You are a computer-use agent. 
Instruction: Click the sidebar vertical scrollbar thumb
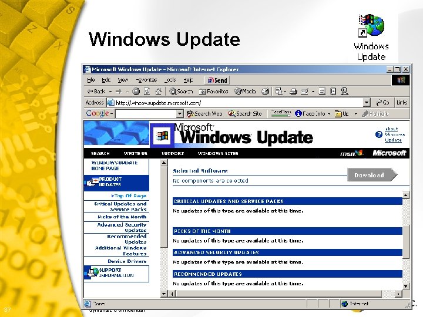click(164, 208)
